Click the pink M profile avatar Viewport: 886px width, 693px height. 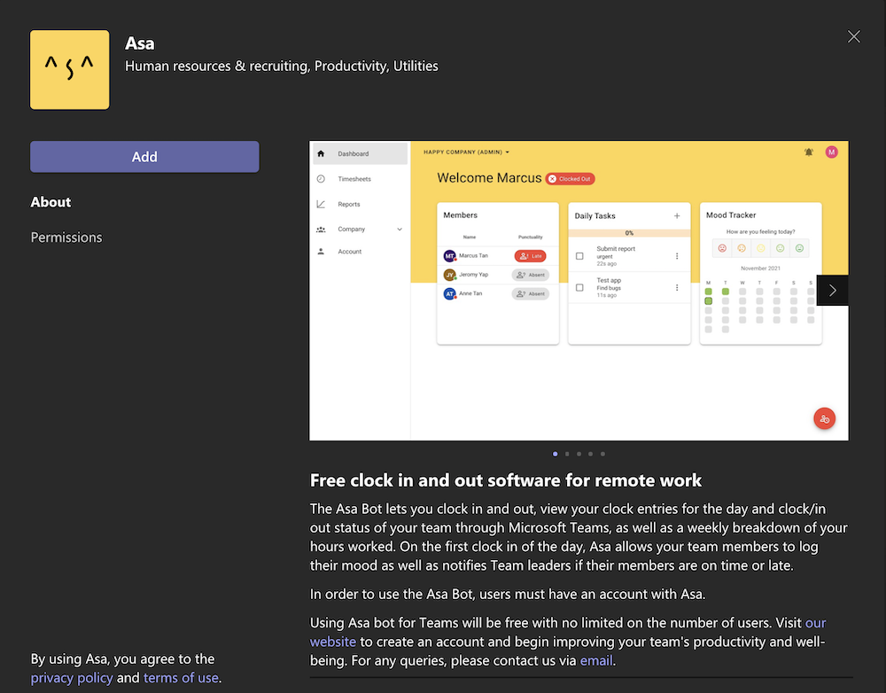(831, 152)
